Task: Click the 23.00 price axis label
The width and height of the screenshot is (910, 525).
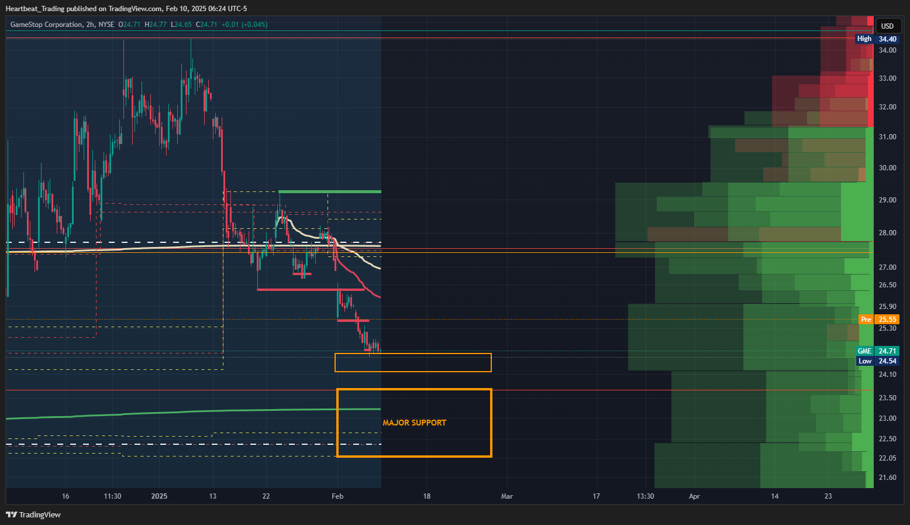Action: (x=887, y=418)
